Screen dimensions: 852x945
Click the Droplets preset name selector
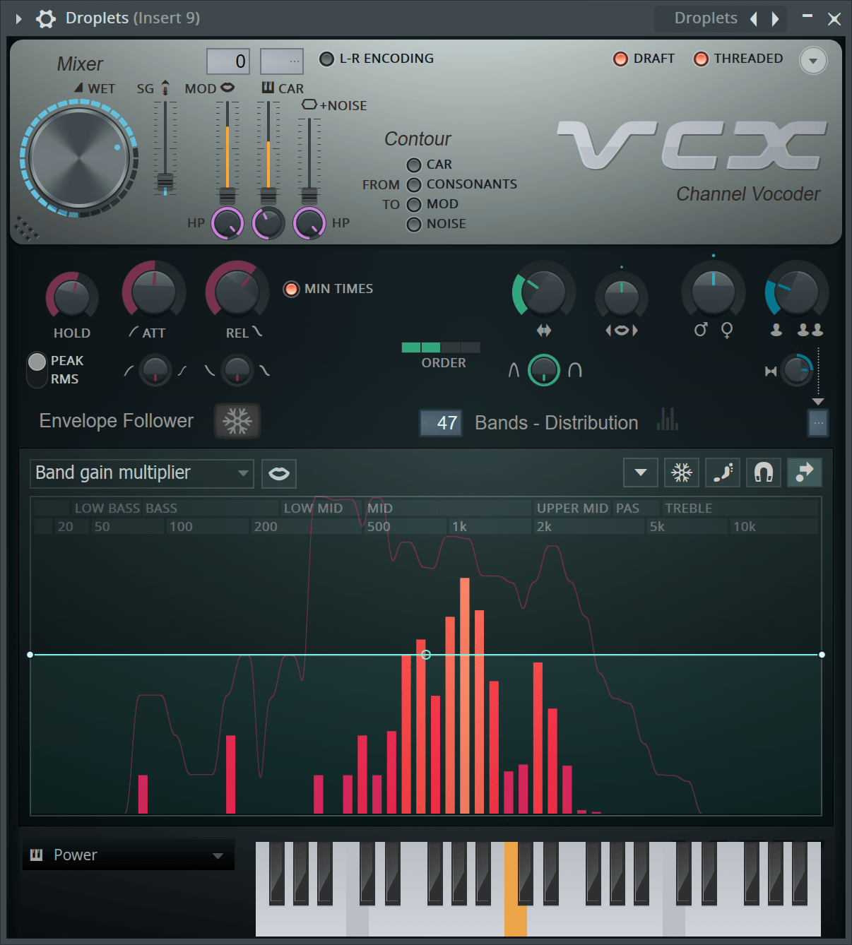pyautogui.click(x=706, y=18)
